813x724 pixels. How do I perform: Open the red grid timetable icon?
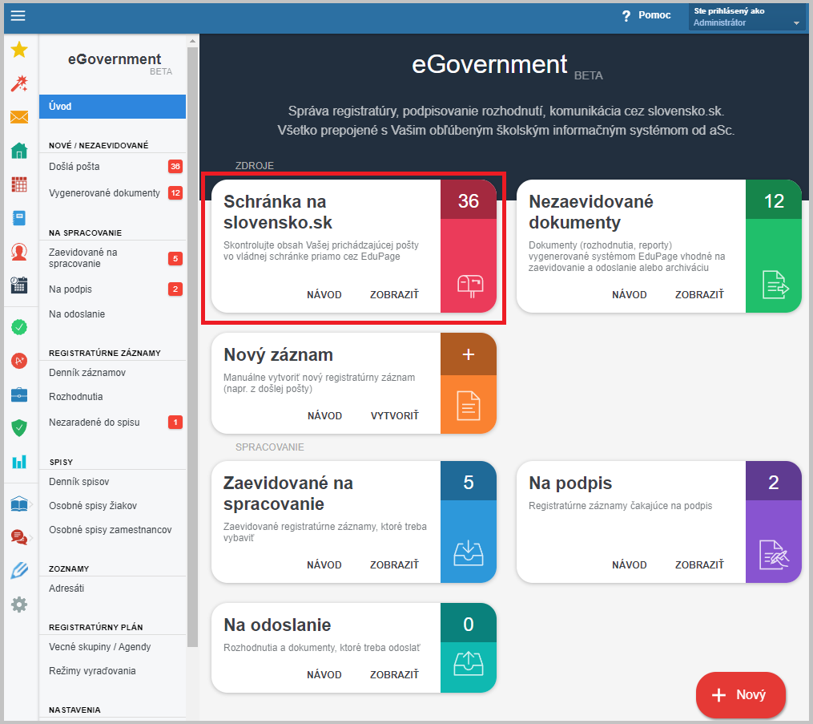pyautogui.click(x=19, y=184)
